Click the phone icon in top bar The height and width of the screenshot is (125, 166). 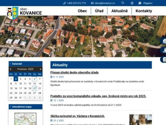click(64, 3)
